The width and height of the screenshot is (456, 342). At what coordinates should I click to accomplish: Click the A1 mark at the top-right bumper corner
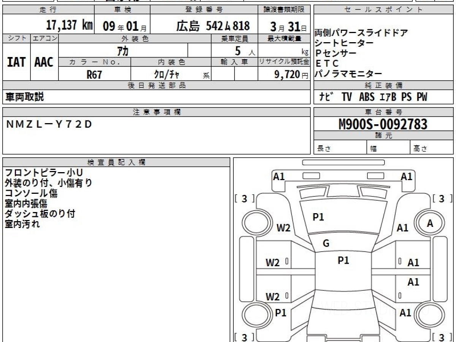pos(406,176)
